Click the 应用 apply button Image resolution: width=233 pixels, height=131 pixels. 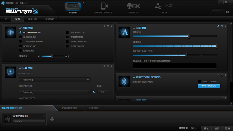217,128
